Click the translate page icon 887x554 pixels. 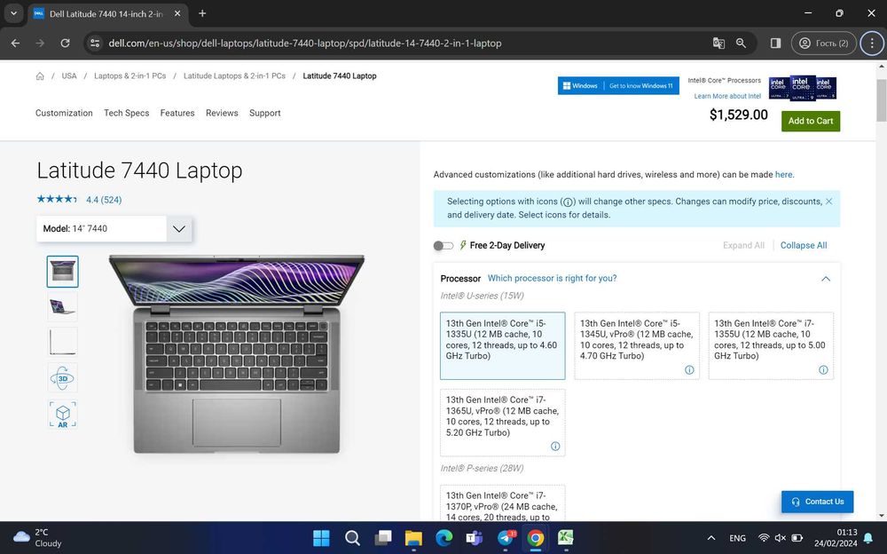[x=718, y=43]
